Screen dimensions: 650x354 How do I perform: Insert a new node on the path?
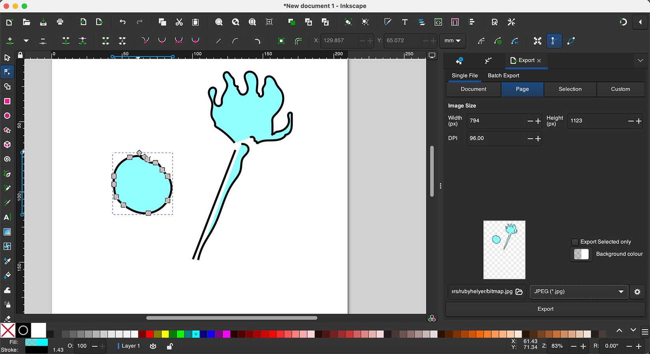click(10, 41)
